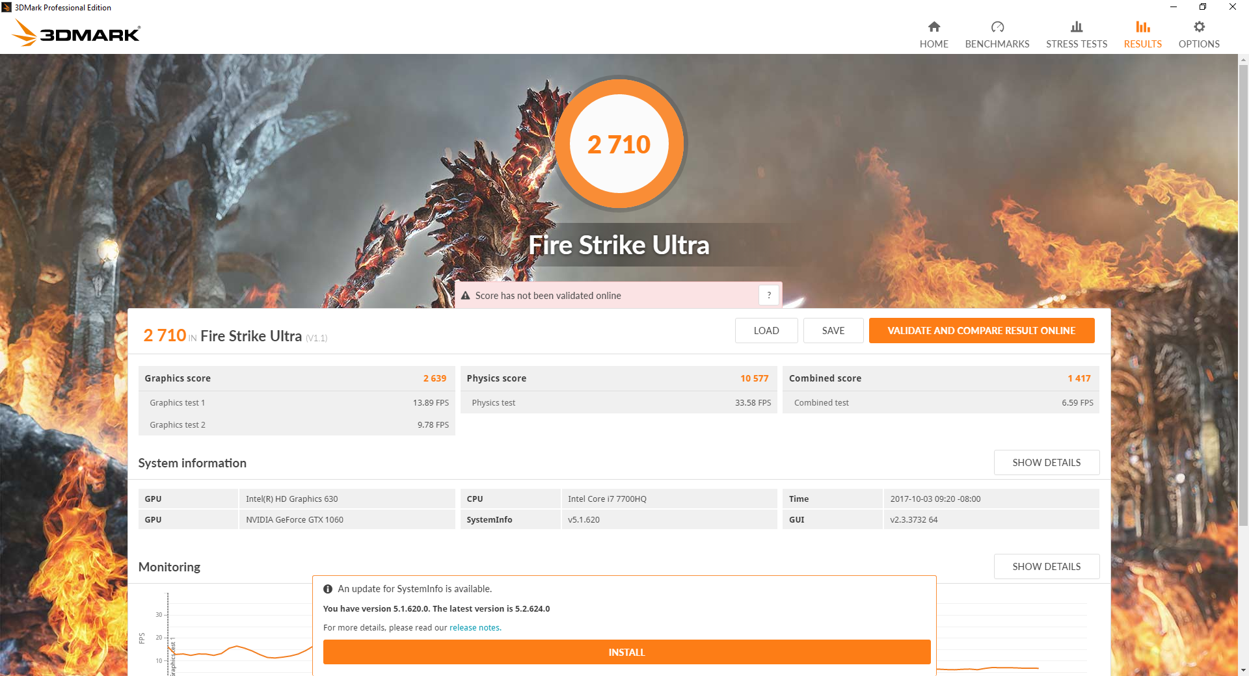Viewport: 1249px width, 676px height.
Task: Open the release notes link
Action: pos(474,628)
